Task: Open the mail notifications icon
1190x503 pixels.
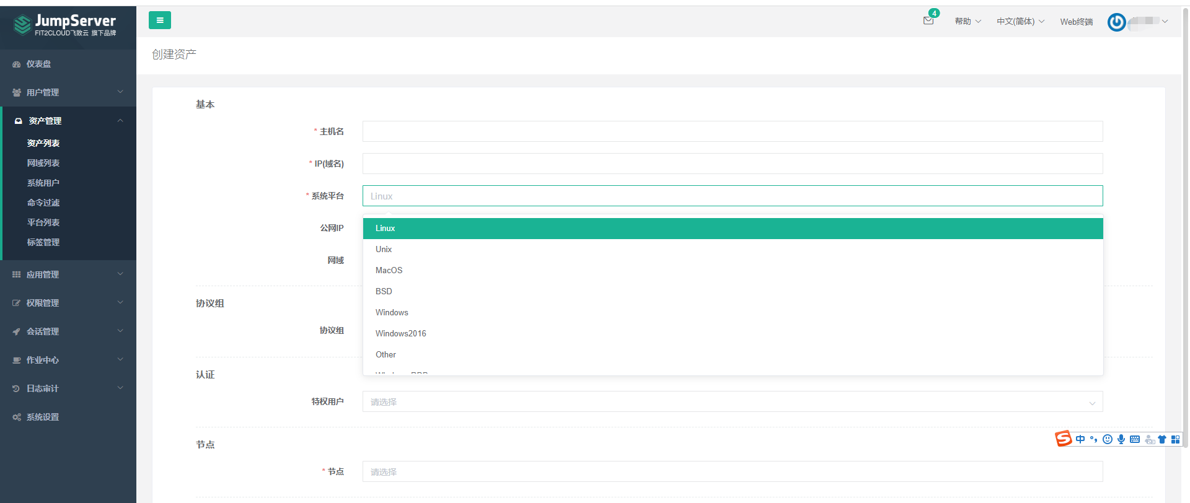Action: [928, 20]
